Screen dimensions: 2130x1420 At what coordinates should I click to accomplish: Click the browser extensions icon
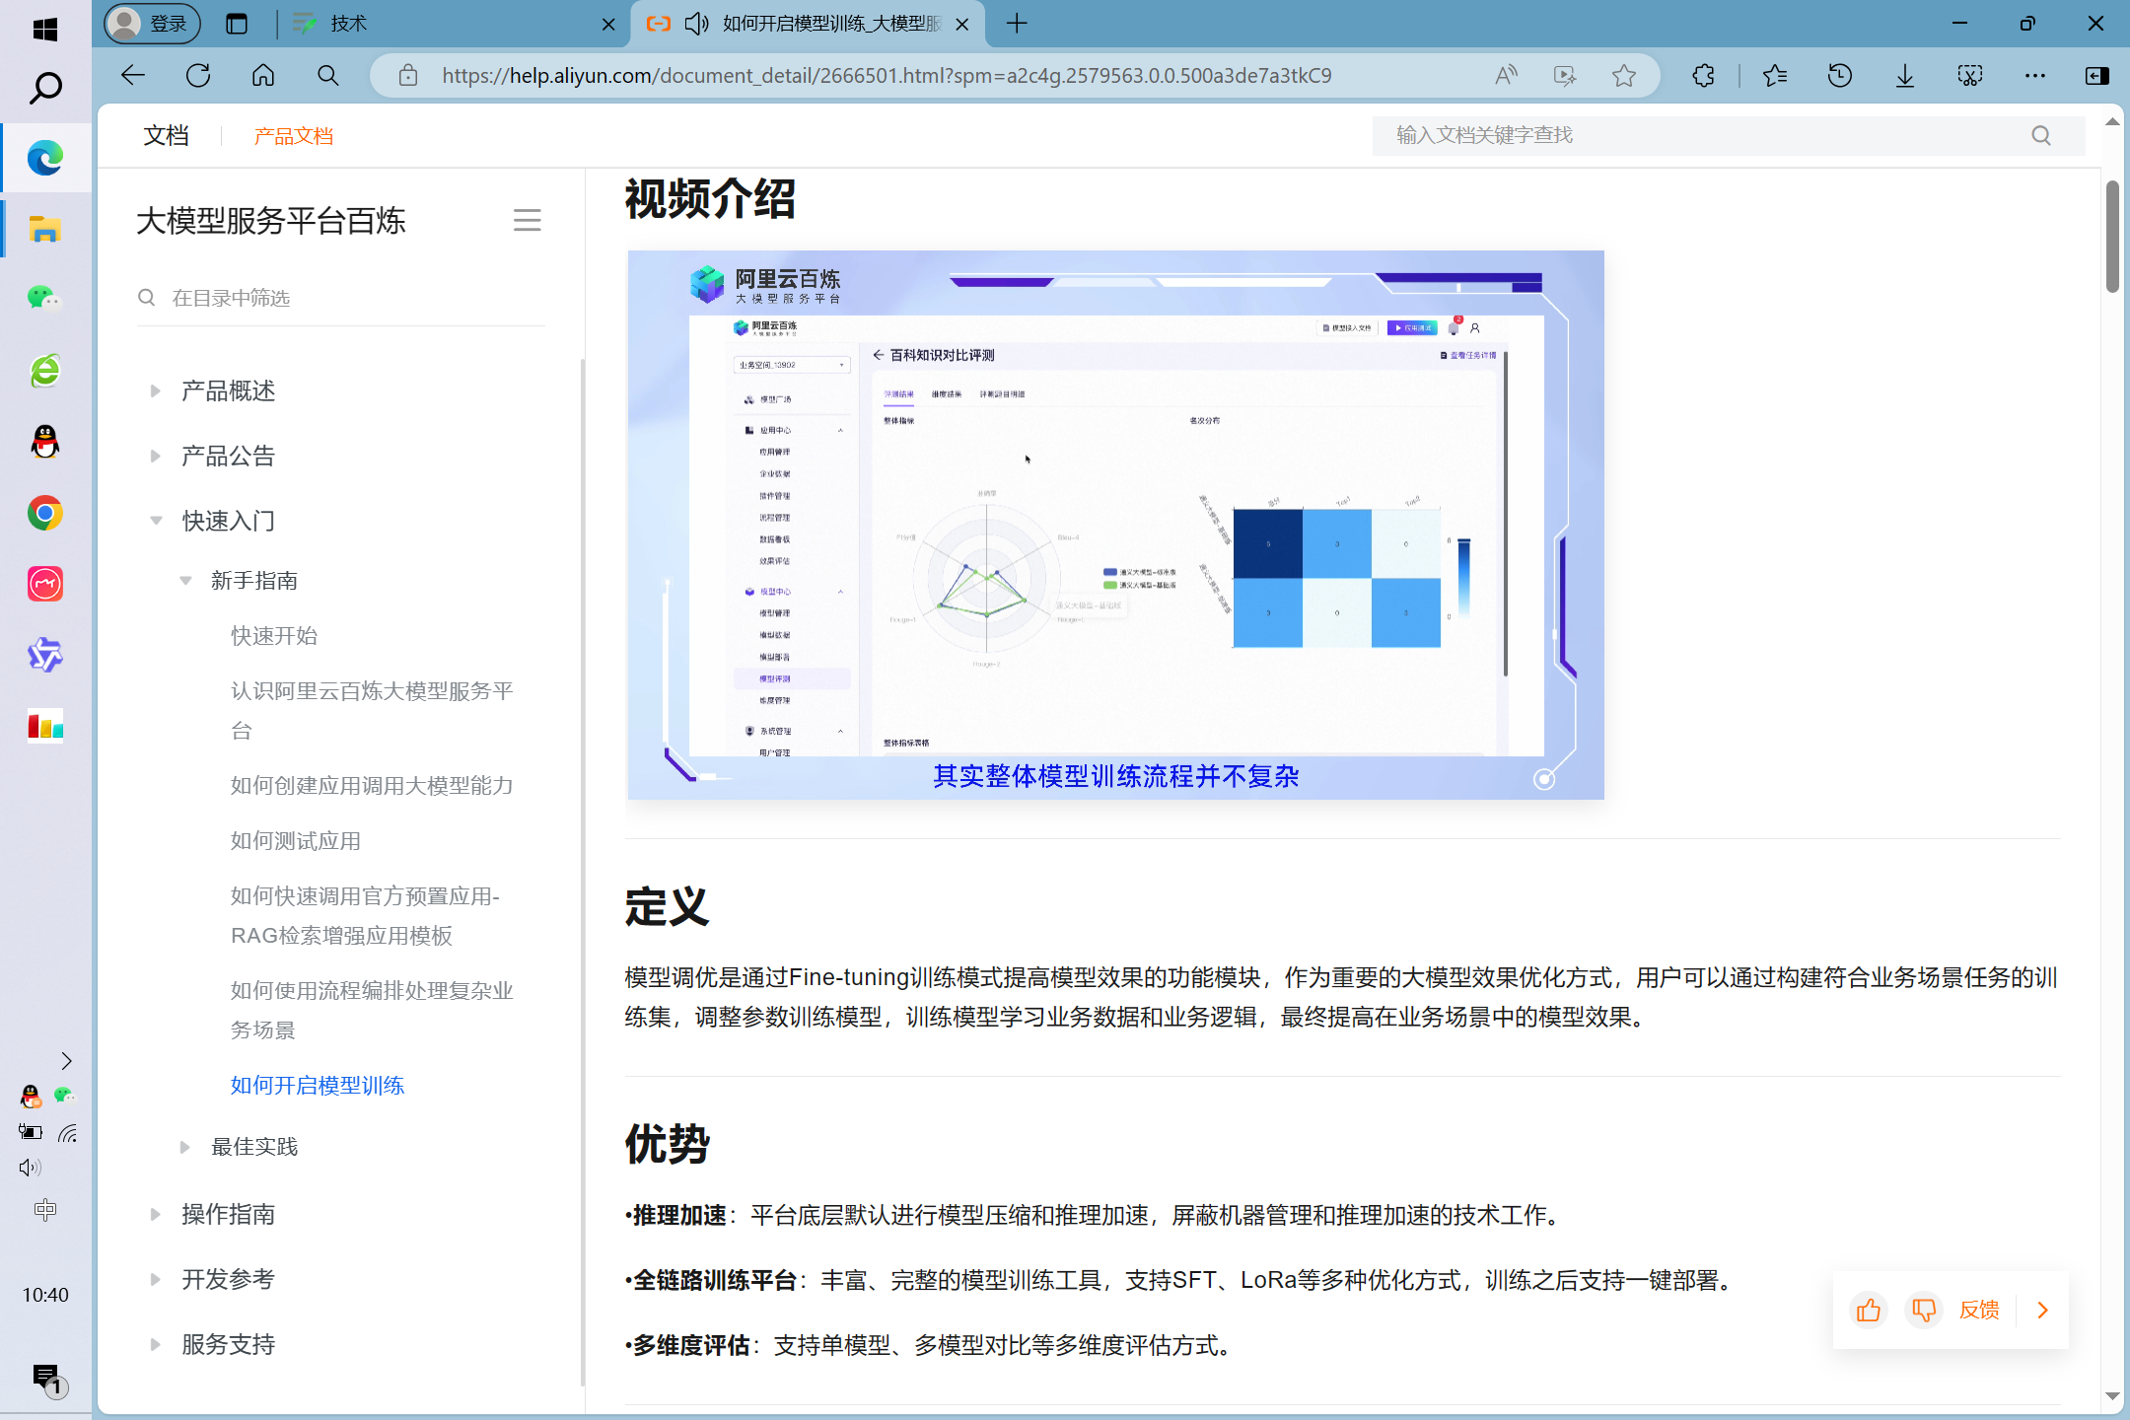[x=1702, y=76]
